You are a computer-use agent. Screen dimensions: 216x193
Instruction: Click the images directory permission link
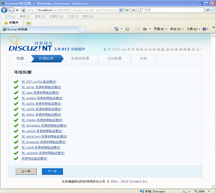[42, 120]
